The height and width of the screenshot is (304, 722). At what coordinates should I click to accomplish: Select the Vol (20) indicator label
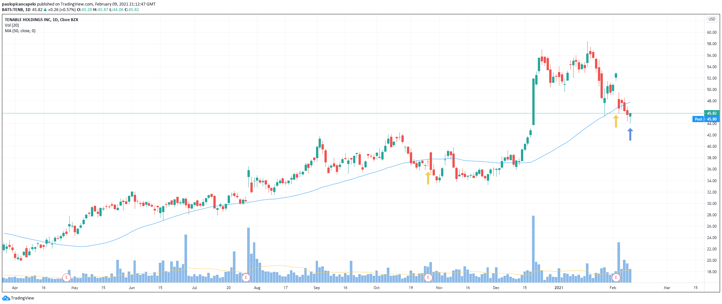pos(12,25)
